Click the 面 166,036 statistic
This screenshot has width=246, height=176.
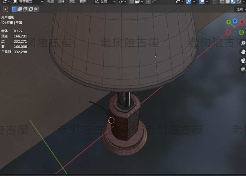(14, 47)
